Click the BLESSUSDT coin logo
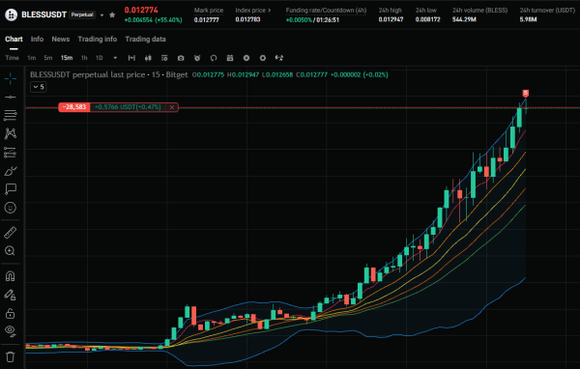The image size is (580, 369). coord(11,14)
